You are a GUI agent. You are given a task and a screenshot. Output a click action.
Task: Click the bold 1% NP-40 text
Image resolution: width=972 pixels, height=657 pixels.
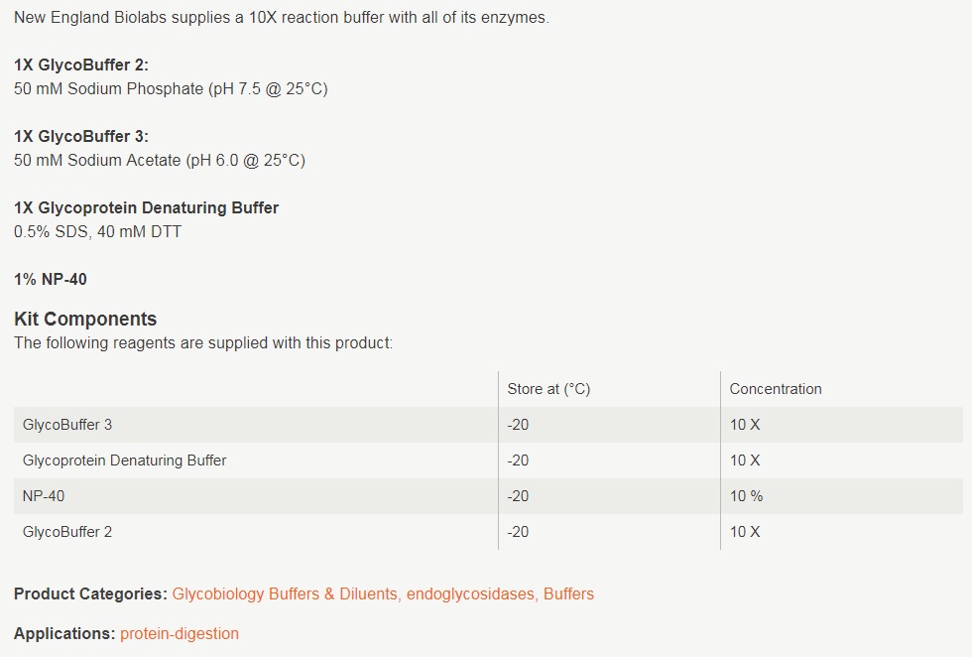pyautogui.click(x=51, y=279)
